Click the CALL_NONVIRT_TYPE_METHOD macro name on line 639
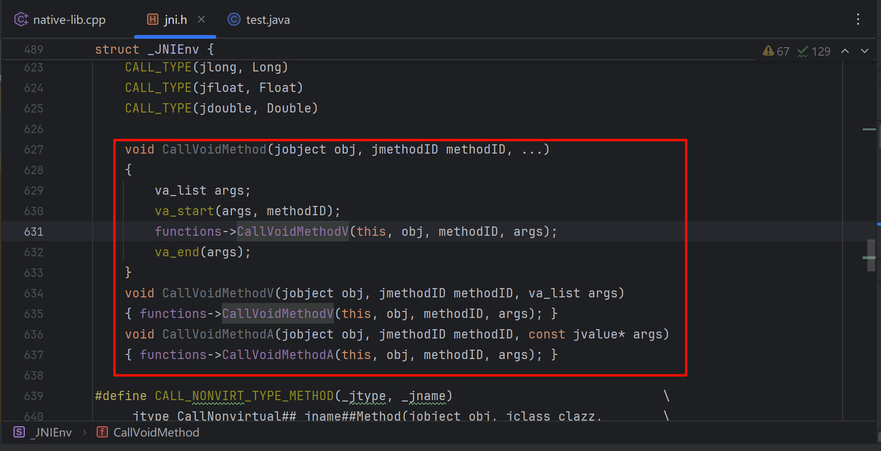The height and width of the screenshot is (451, 881). point(244,396)
